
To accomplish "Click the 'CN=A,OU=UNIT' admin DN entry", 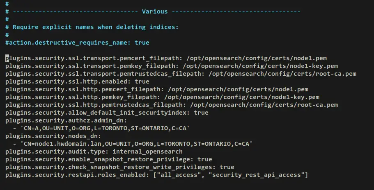I will (105, 129).
